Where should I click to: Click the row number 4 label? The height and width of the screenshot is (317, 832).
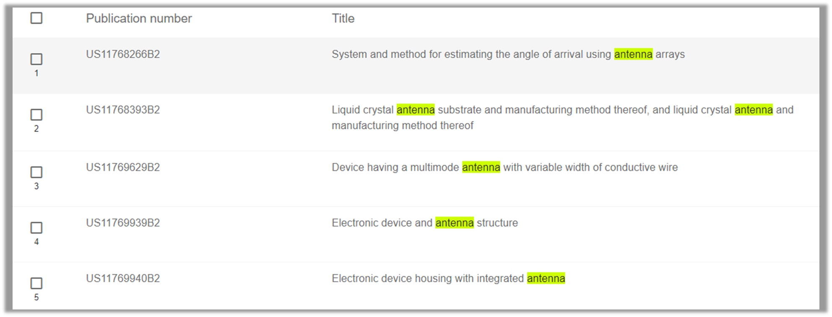[36, 242]
